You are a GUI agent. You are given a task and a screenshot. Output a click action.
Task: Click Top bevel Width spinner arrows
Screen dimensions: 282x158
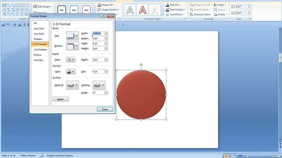[106, 33]
